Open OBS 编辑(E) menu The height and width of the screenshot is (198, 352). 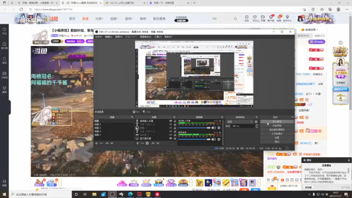pyautogui.click(x=108, y=37)
